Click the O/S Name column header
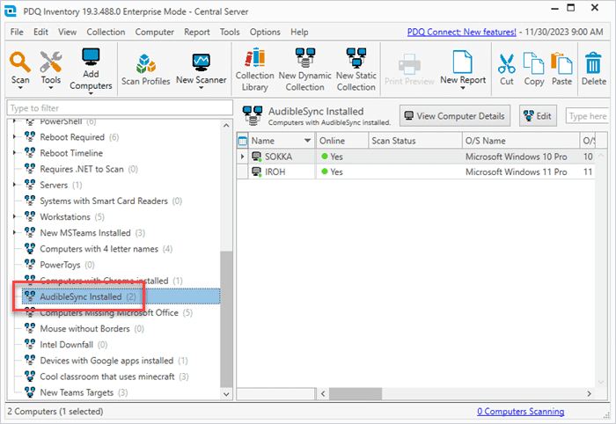Image resolution: width=616 pixels, height=424 pixels. (x=521, y=141)
